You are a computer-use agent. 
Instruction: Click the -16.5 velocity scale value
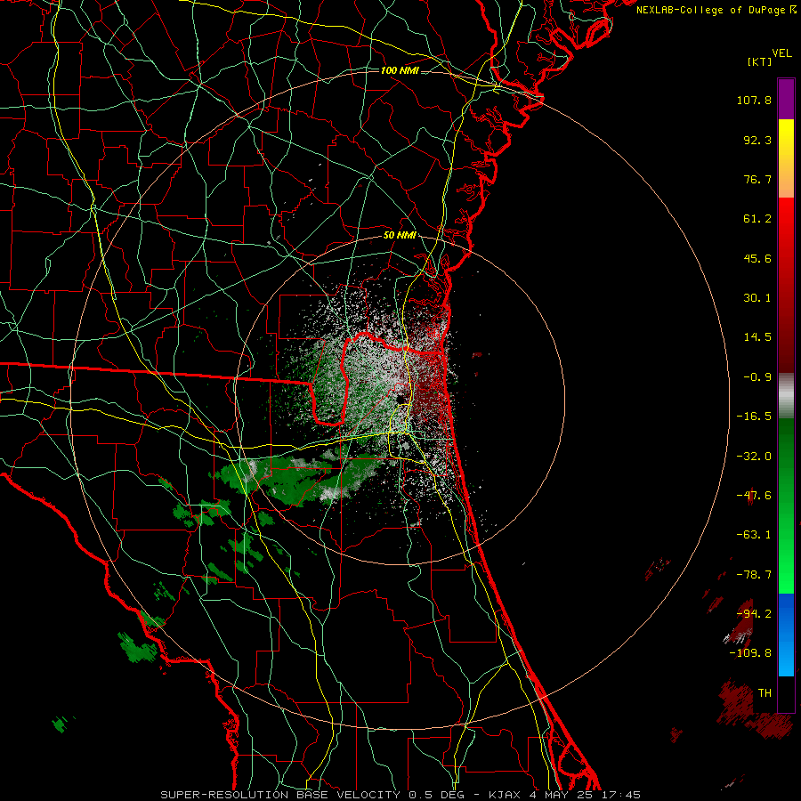754,417
